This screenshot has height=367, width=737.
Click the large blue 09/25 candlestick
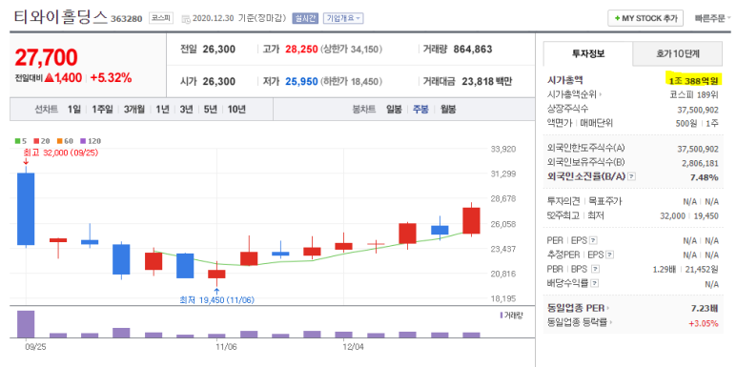[26, 209]
